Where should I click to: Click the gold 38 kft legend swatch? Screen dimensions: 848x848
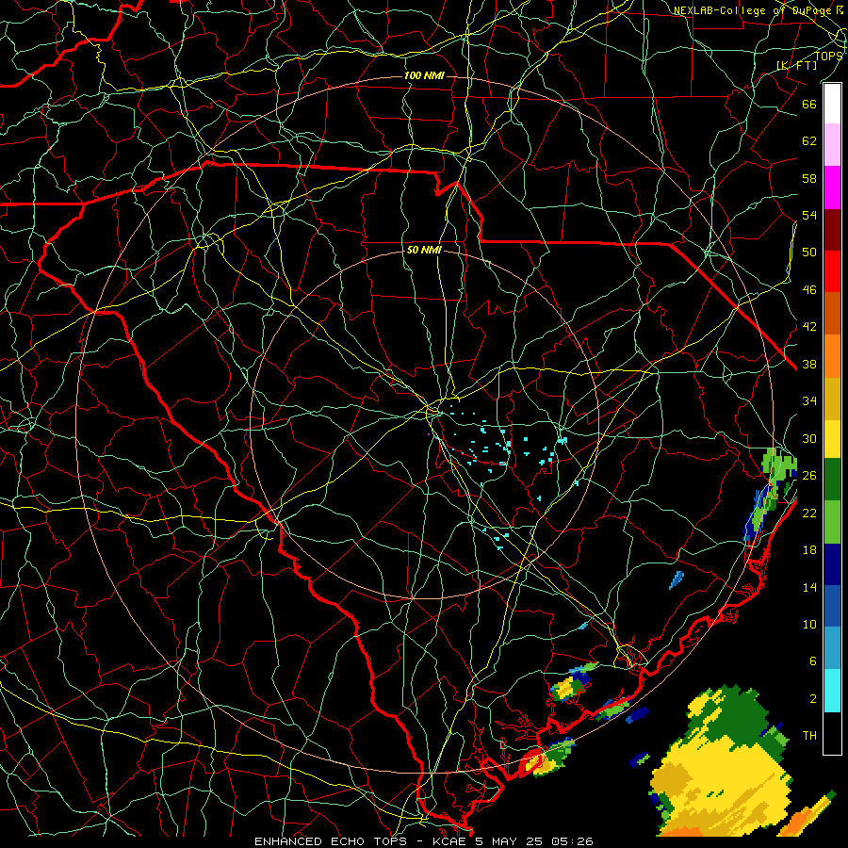click(832, 399)
